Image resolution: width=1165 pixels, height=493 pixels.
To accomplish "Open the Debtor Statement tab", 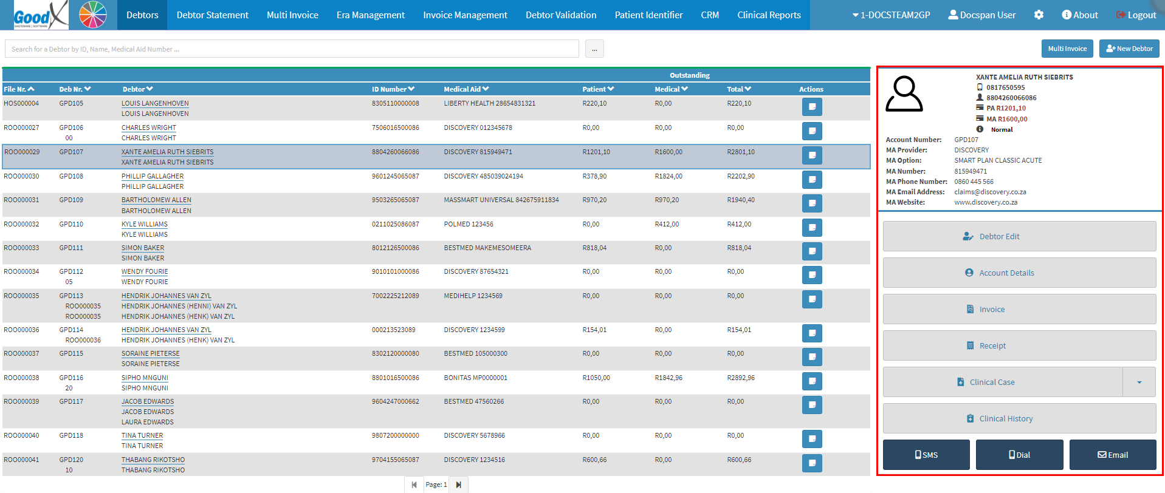I will coord(213,15).
